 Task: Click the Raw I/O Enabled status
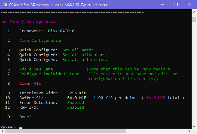pyautogui.click(x=76, y=107)
